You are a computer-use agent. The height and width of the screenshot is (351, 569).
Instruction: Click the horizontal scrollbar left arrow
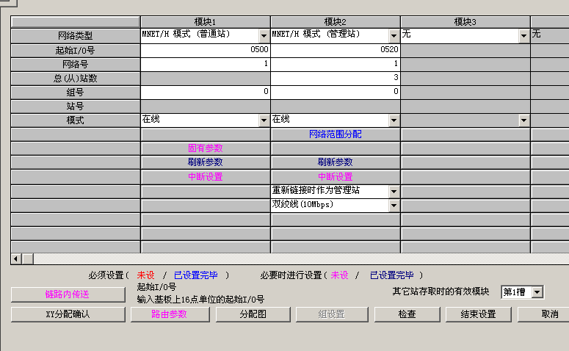tap(15, 258)
